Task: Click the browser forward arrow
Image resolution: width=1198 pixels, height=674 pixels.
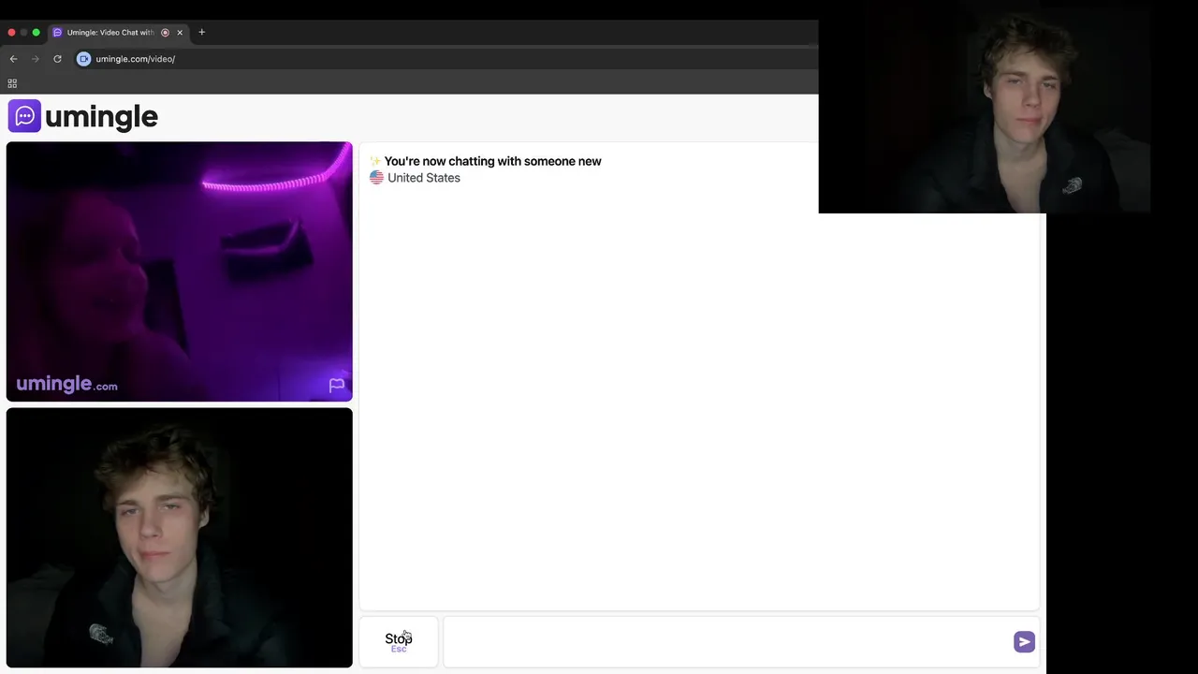Action: [36, 59]
